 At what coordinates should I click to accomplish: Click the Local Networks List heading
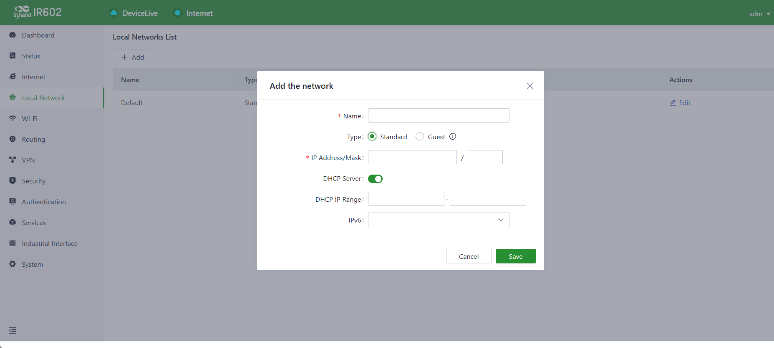[145, 37]
